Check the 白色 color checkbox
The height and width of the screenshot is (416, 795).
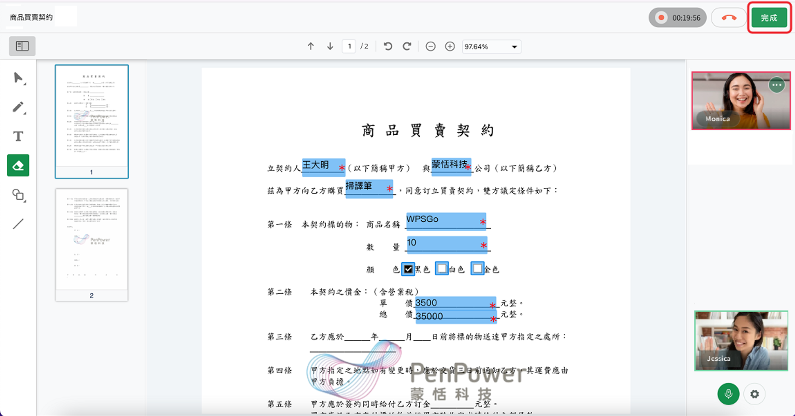442,268
